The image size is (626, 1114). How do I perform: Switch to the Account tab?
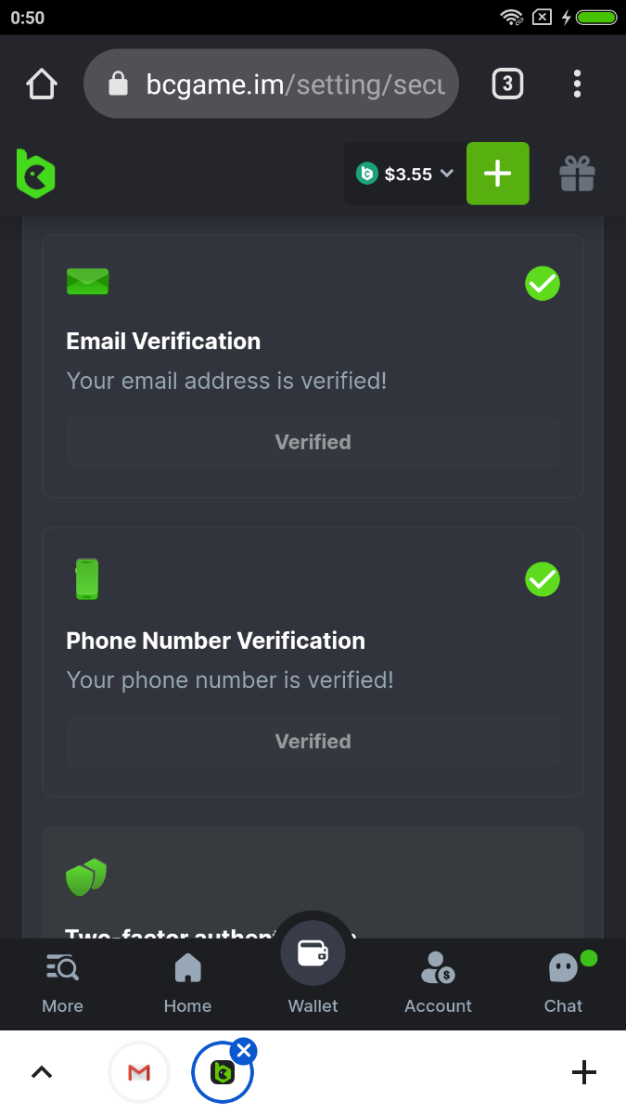click(x=438, y=983)
